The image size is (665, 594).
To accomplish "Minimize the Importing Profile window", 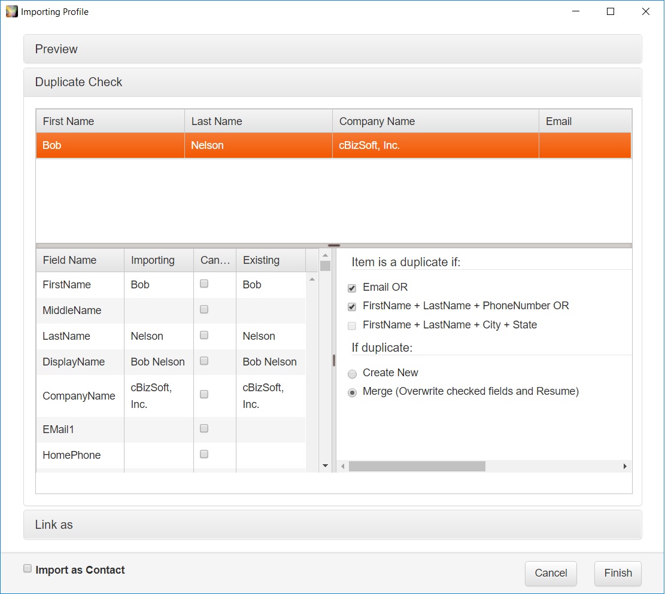I will coord(575,11).
